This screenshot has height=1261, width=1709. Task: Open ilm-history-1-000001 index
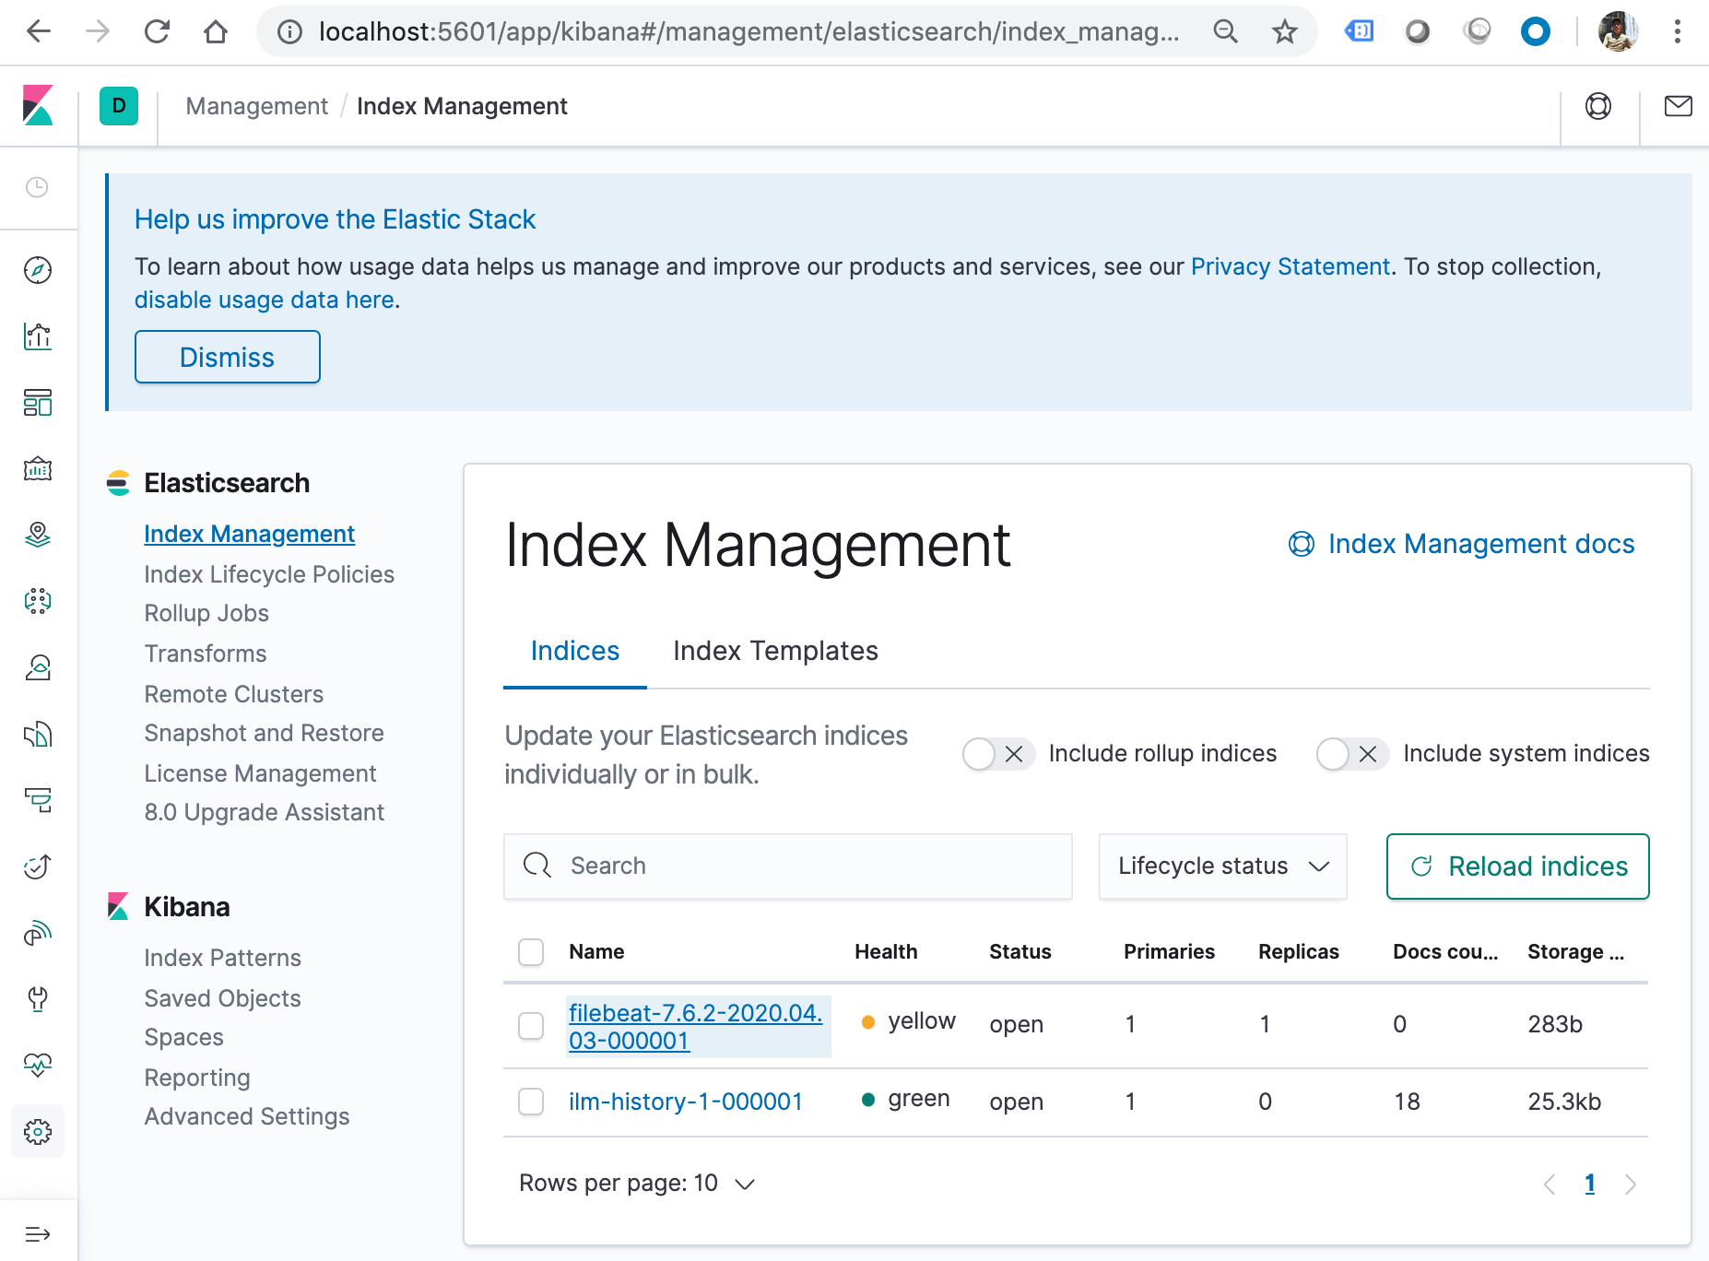tap(686, 1102)
